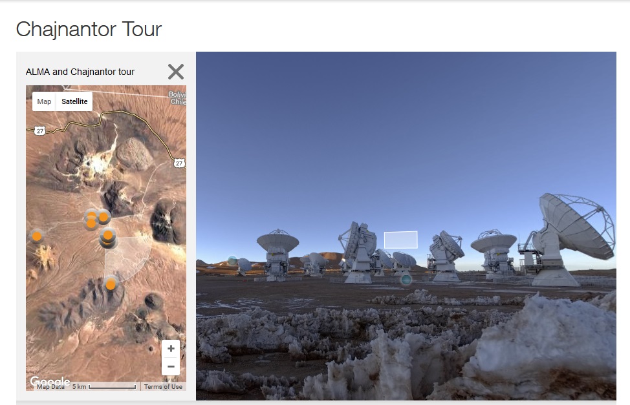Click the left Route 27 shield
Screen dimensions: 630x405
[39, 131]
